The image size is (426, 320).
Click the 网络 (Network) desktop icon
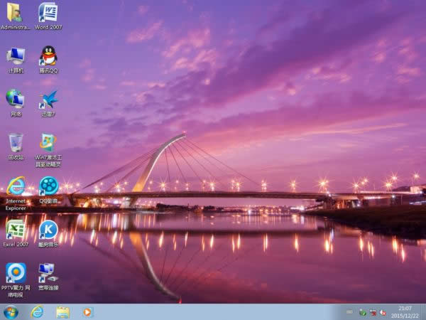pyautogui.click(x=16, y=100)
